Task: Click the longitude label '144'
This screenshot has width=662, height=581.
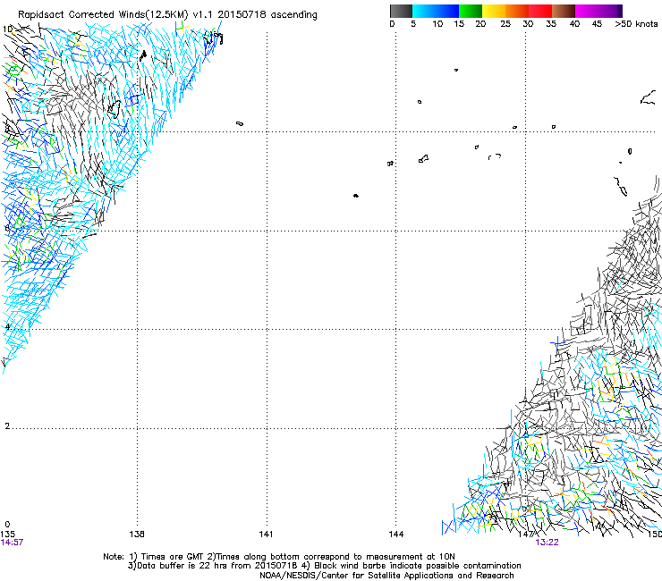Action: pyautogui.click(x=396, y=535)
